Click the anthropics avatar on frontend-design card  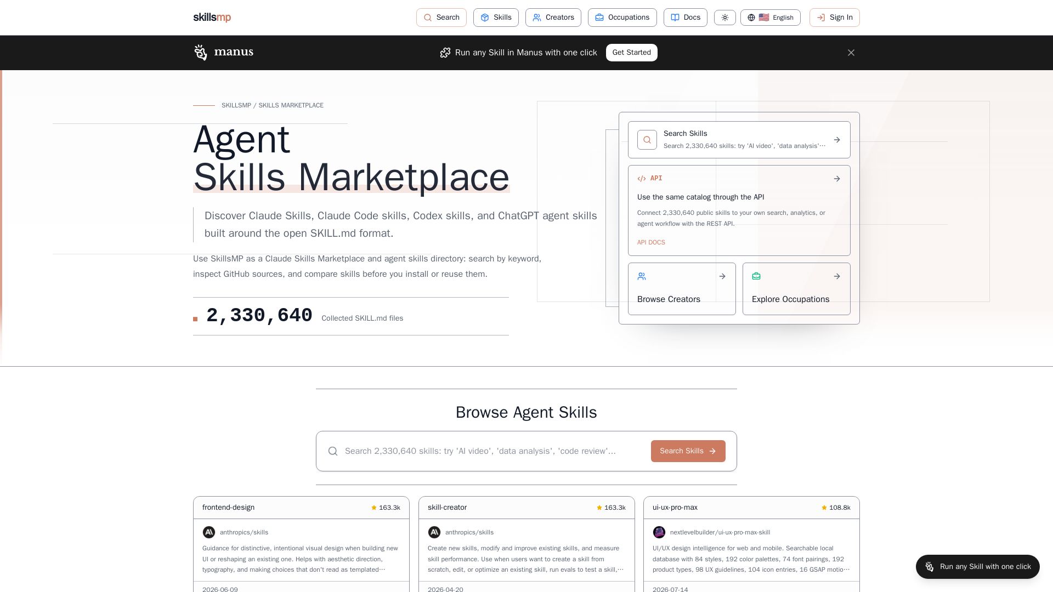click(x=209, y=532)
